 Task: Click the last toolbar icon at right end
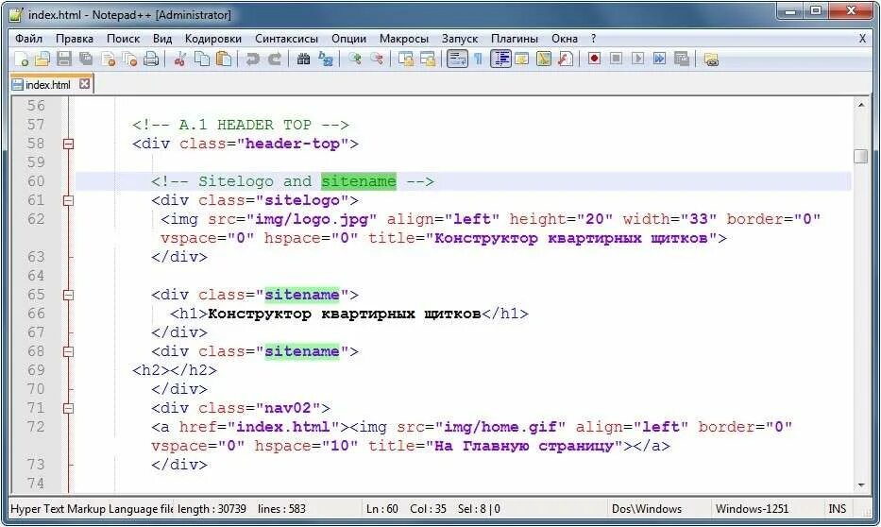click(x=711, y=59)
